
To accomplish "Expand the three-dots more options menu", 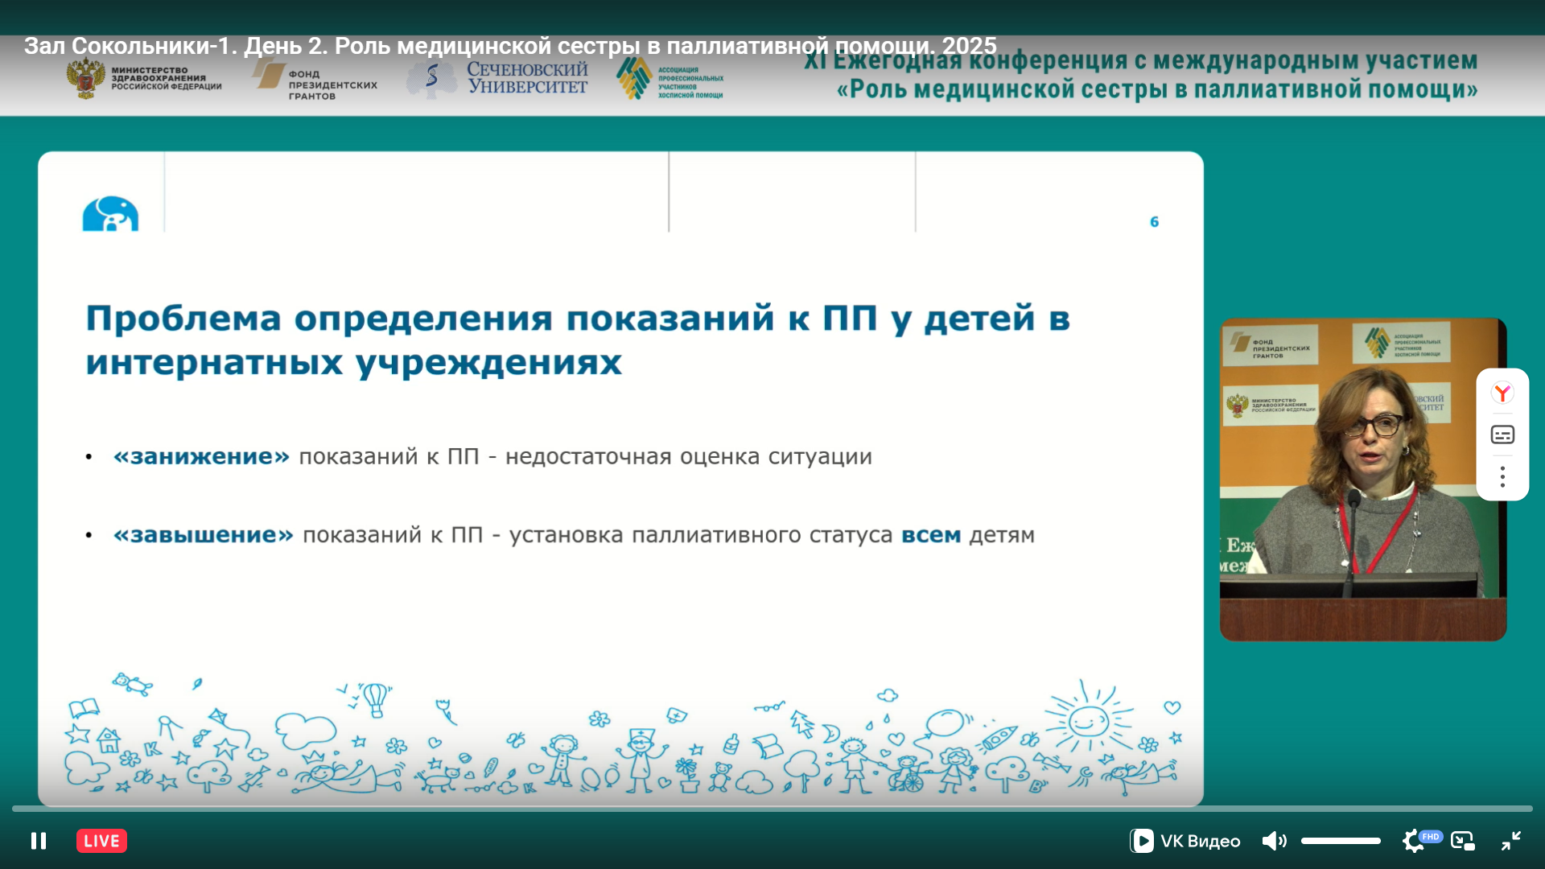I will 1502,477.
